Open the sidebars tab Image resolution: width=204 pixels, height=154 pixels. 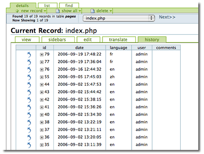point(58,40)
